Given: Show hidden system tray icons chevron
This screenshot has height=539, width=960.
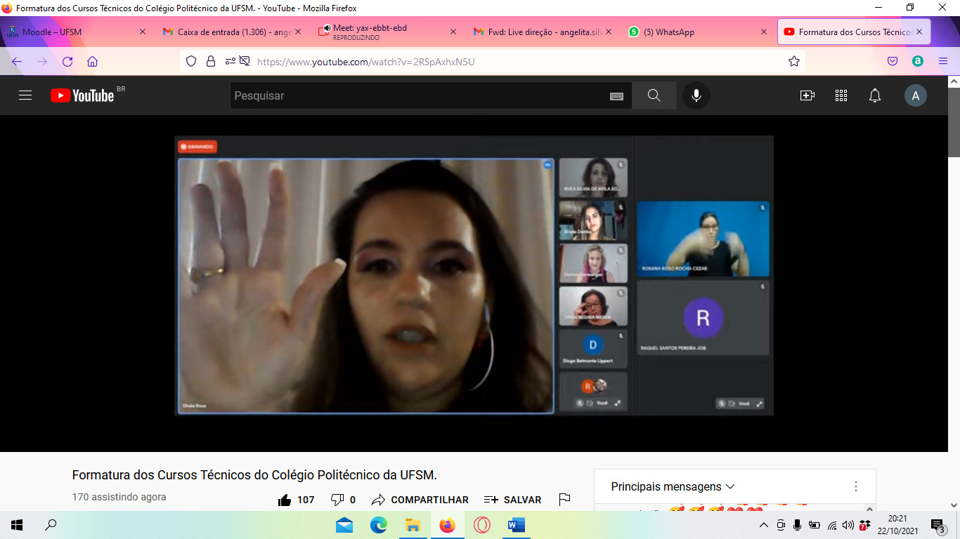Looking at the screenshot, I should (763, 525).
